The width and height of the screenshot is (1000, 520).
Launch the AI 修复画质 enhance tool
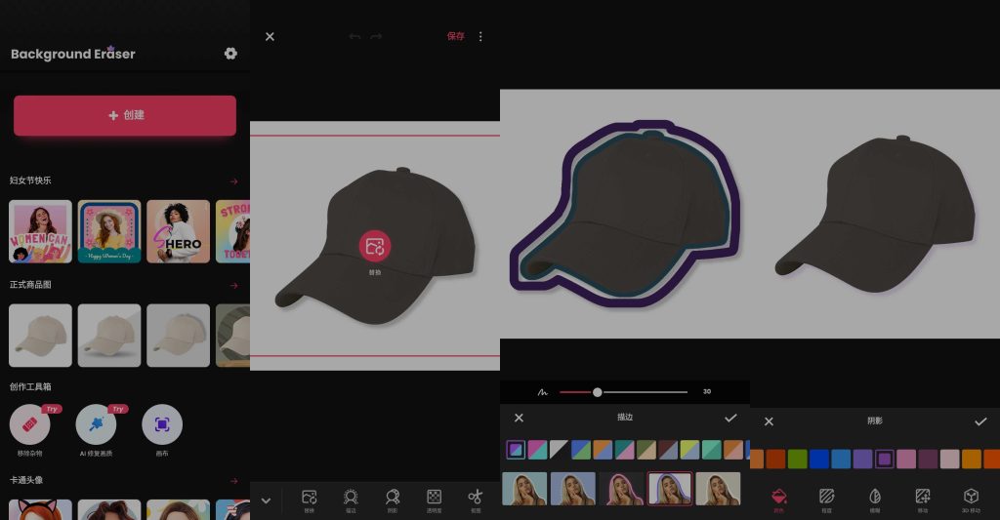point(96,425)
